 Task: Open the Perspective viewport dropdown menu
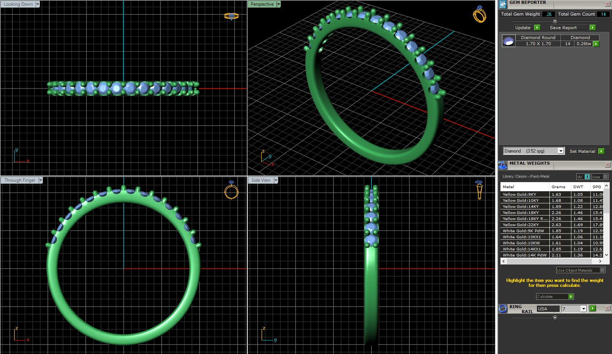(278, 4)
